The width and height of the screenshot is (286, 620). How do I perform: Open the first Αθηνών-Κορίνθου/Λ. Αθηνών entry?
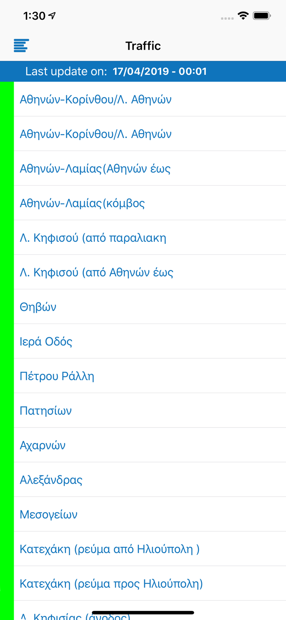(x=96, y=100)
